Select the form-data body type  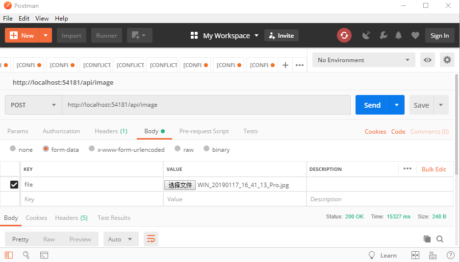[46, 148]
